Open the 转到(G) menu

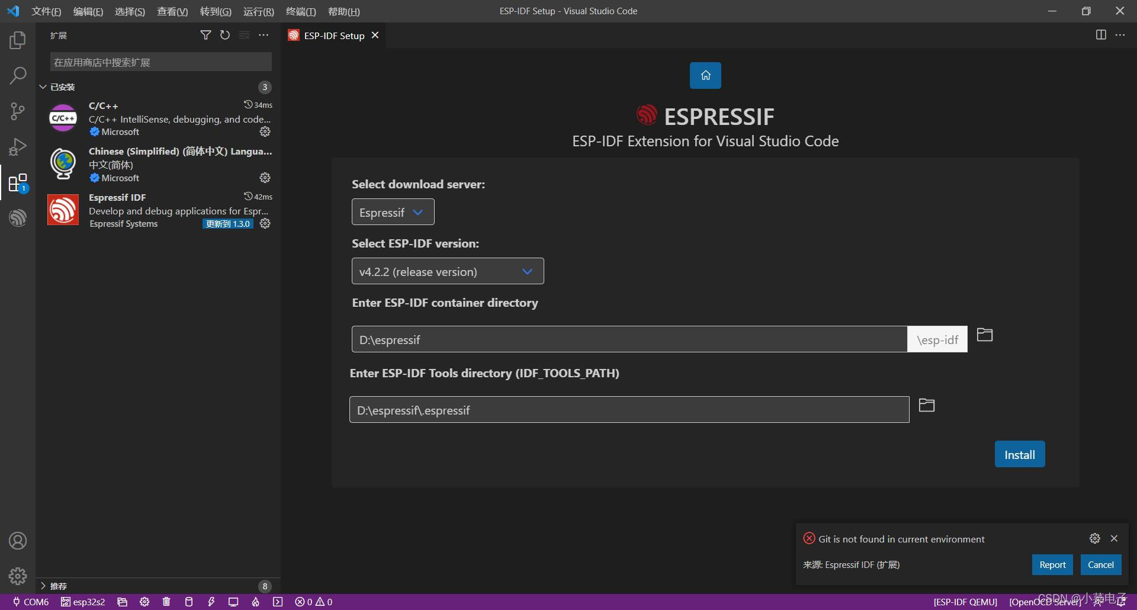[x=216, y=11]
